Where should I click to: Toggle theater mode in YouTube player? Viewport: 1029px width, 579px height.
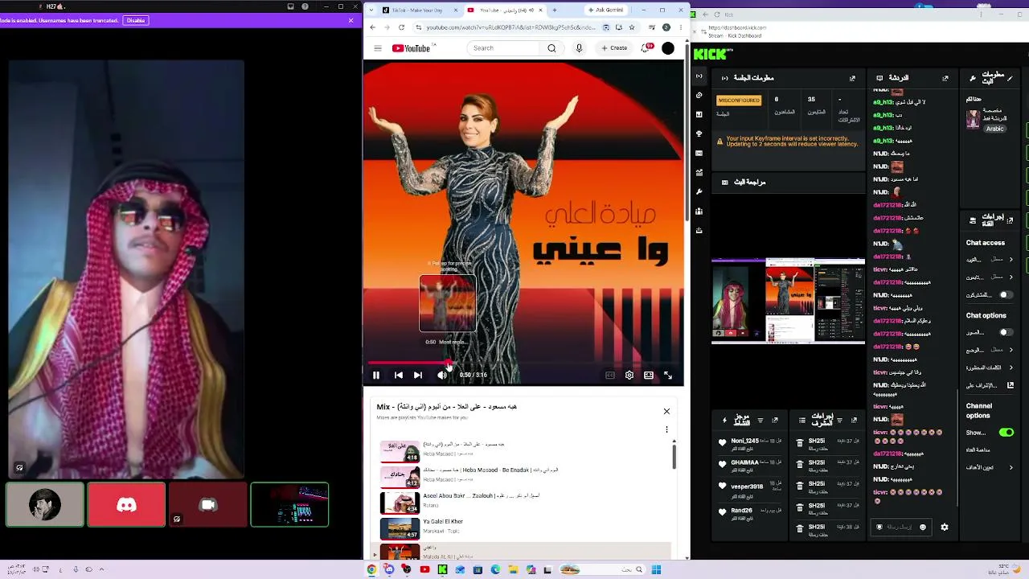[649, 375]
